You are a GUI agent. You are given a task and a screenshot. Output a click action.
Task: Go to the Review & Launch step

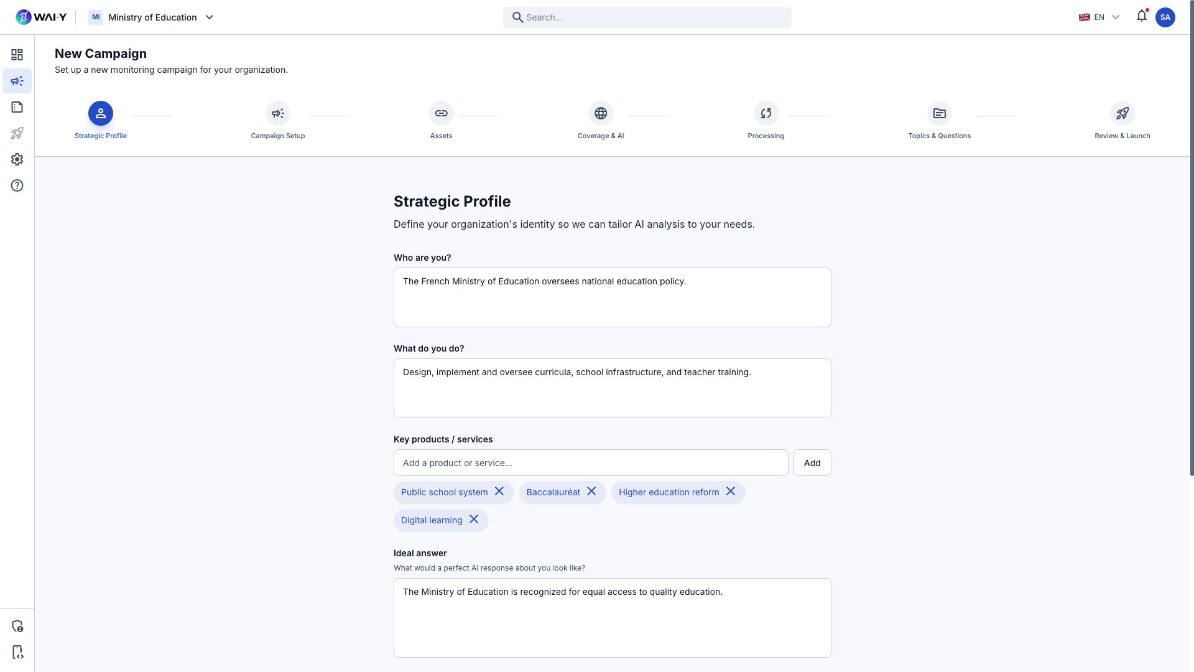(x=1122, y=113)
